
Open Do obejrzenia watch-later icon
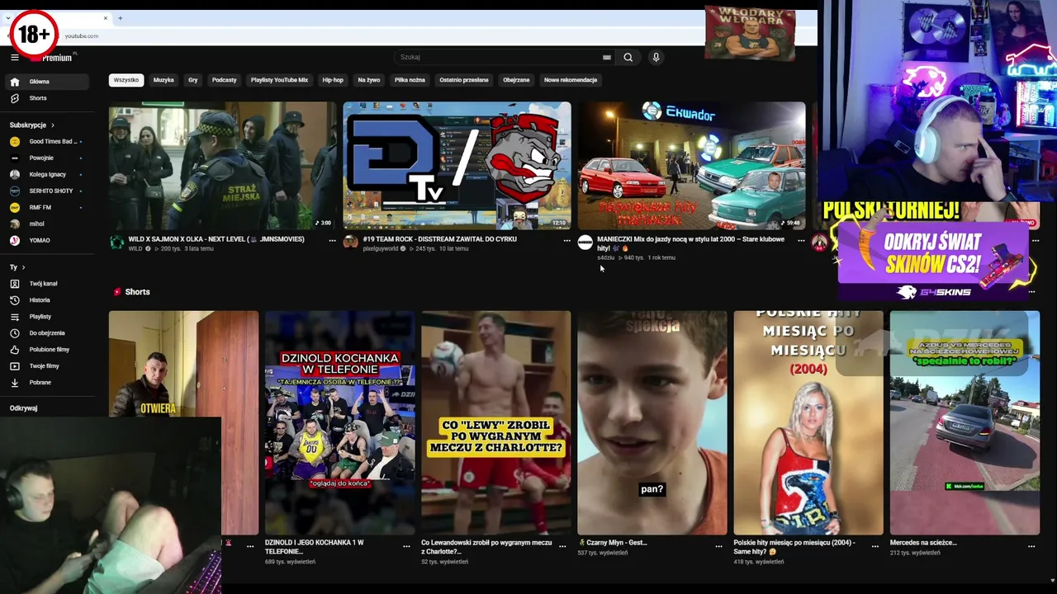tap(14, 333)
